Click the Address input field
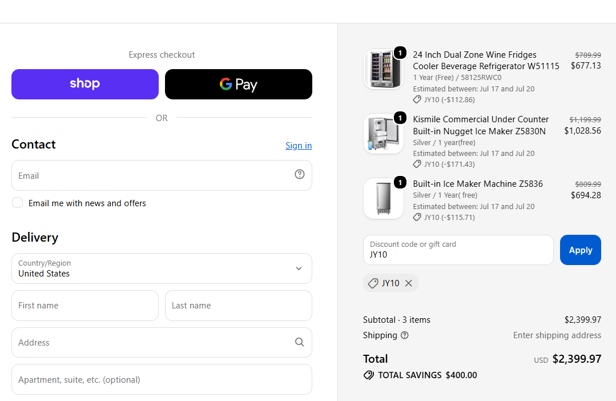 click(162, 342)
